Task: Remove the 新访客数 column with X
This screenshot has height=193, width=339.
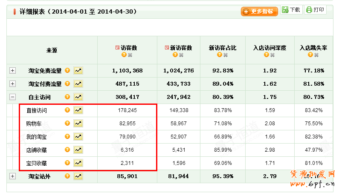Action: click(x=181, y=55)
